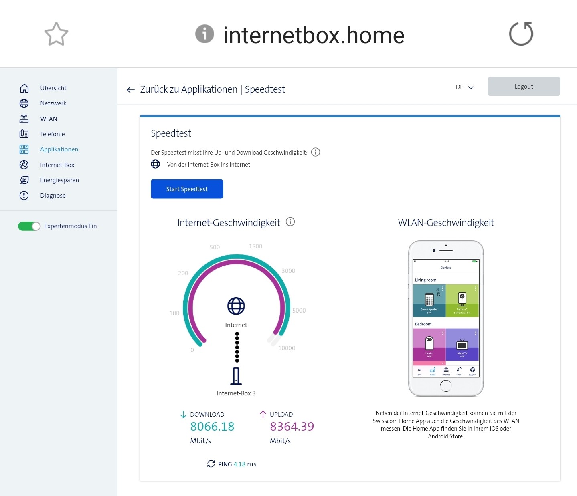Click the smartphone Home App image
This screenshot has width=577, height=496.
coord(446,318)
